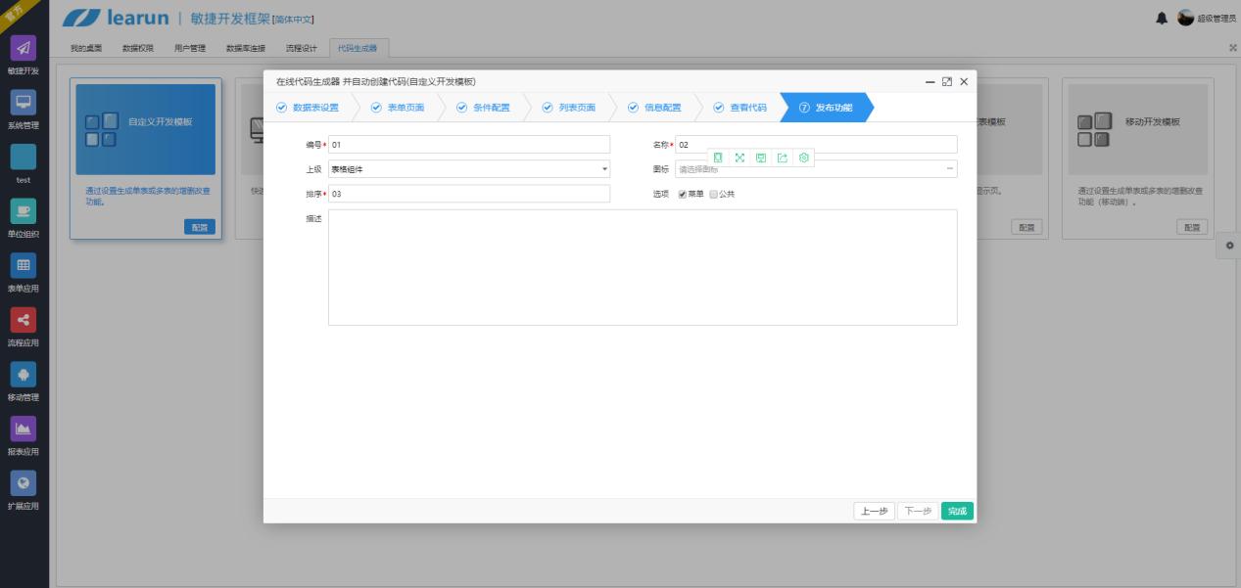Open 敏捷开发 in the left sidebar
The height and width of the screenshot is (588, 1241).
click(x=24, y=56)
